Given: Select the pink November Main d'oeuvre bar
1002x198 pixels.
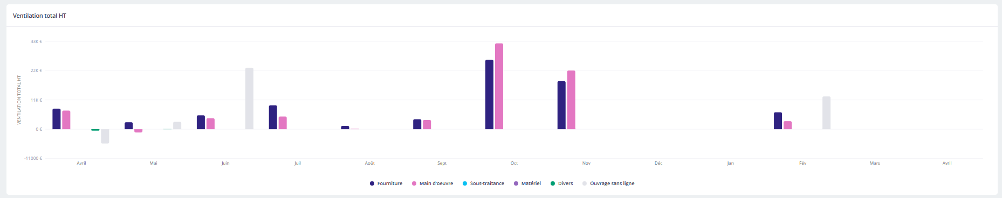Looking at the screenshot, I should 571,100.
